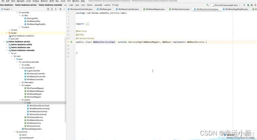This screenshot has height=140, width=257.
Task: Select bootstrap.yml in resources
Action: (x=27, y=138)
